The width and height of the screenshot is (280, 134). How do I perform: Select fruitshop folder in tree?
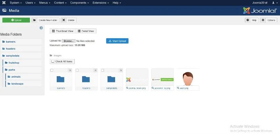[x=22, y=63]
